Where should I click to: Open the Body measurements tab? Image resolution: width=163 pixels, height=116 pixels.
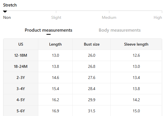[120, 30]
